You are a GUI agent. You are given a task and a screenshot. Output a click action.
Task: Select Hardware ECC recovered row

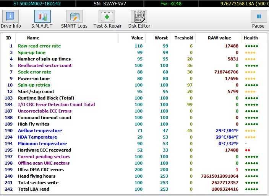click(x=133, y=150)
